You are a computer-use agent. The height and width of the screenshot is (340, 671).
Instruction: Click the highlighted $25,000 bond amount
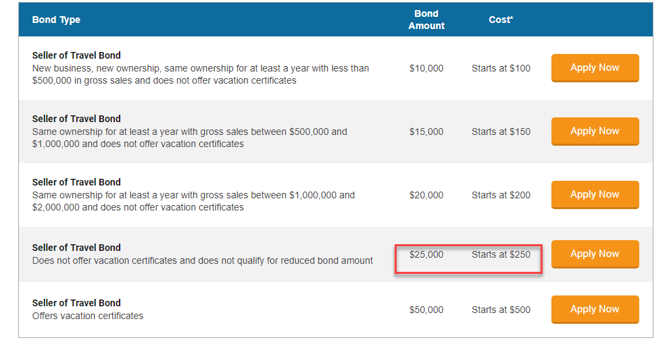coord(426,254)
